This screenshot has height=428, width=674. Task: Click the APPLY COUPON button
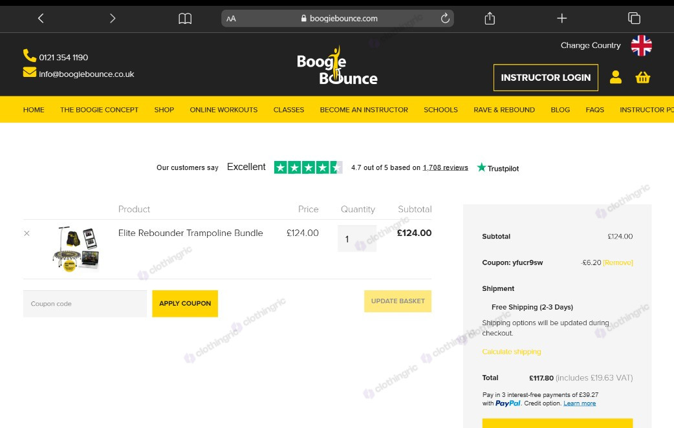pyautogui.click(x=185, y=303)
